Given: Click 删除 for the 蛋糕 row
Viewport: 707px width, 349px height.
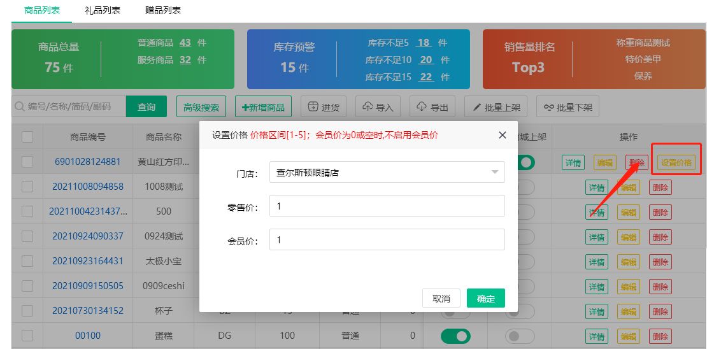Looking at the screenshot, I should coord(661,336).
